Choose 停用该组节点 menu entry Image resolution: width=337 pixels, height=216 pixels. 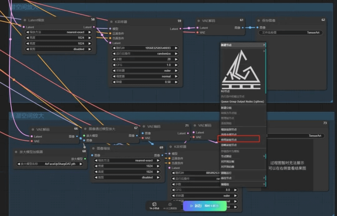pyautogui.click(x=229, y=140)
